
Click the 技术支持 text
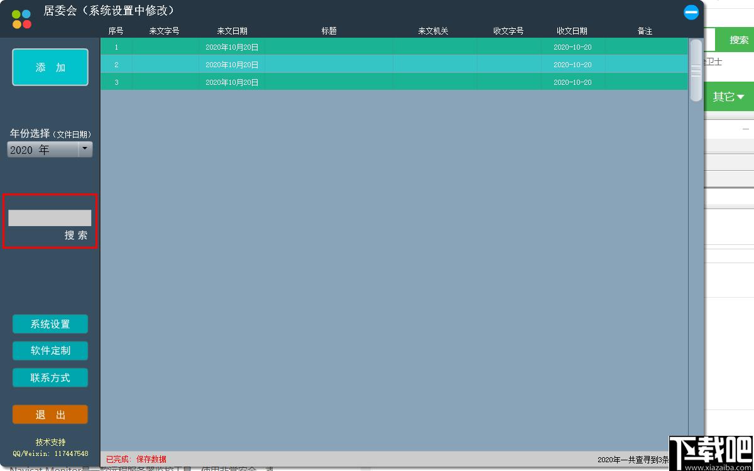click(x=50, y=442)
